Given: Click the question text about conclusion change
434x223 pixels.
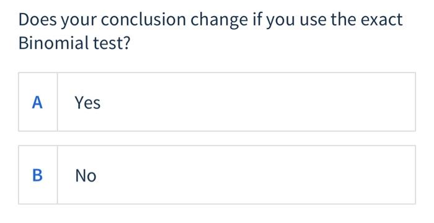Looking at the screenshot, I should (x=210, y=31).
